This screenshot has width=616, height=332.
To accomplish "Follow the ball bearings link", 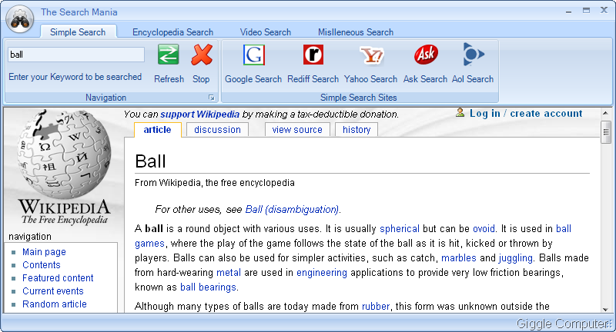I will [208, 287].
